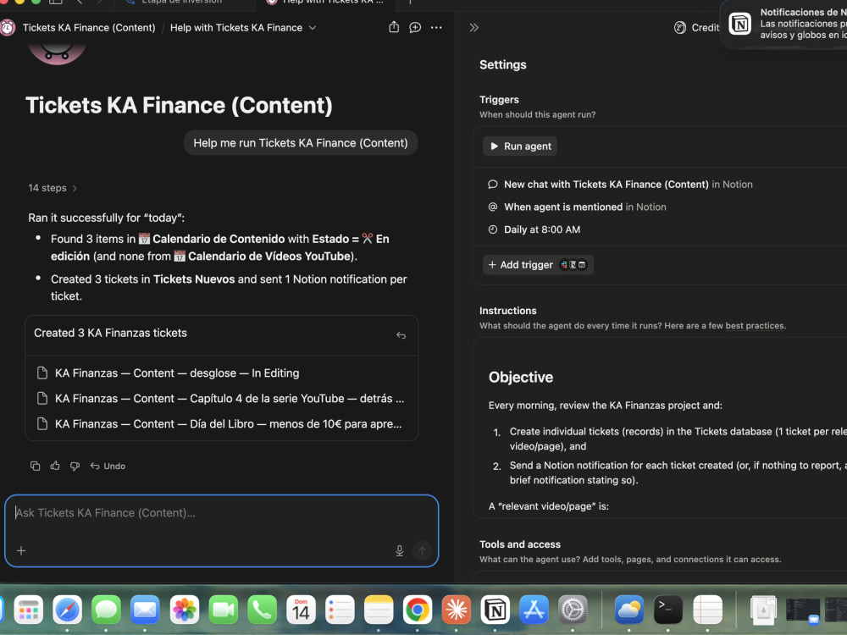Open Messages from the dock
This screenshot has width=847, height=635.
(107, 610)
